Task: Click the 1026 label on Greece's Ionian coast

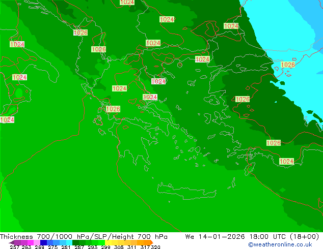Action: [113, 109]
